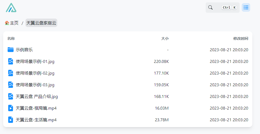
Task: Click the house icon beside 主页
Action: tap(7, 23)
